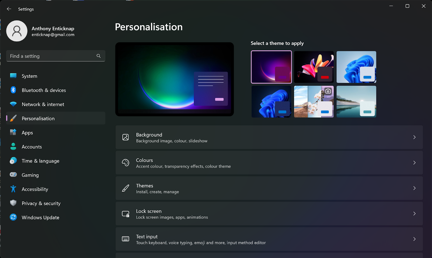
Task: Expand Background row chevron
Action: [x=414, y=137]
